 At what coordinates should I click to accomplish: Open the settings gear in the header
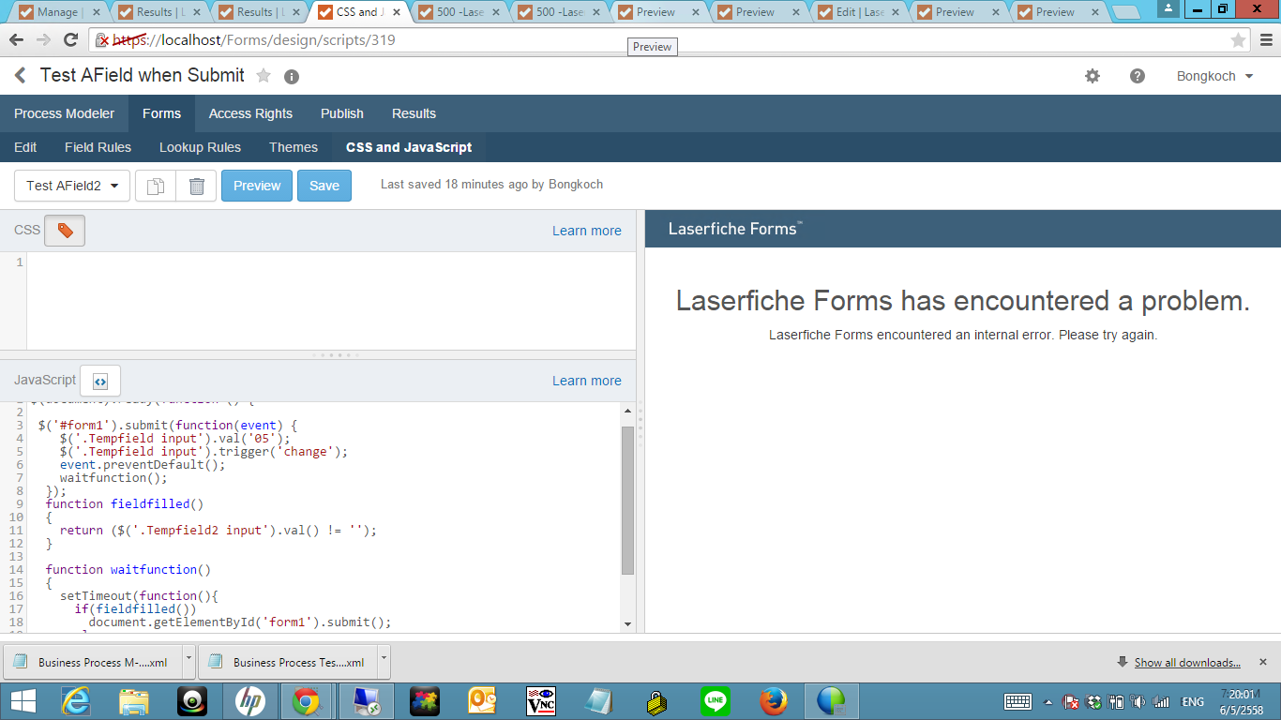[x=1093, y=76]
